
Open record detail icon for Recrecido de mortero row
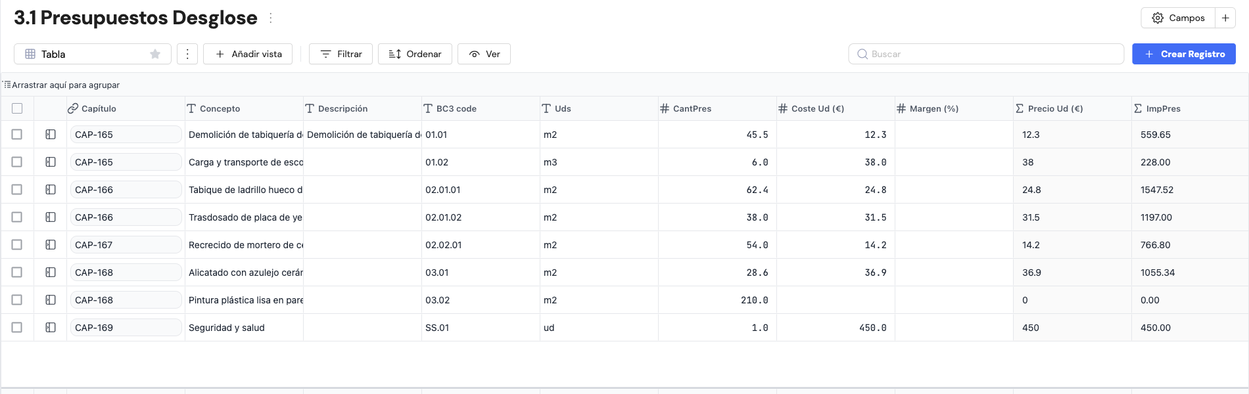tap(51, 245)
